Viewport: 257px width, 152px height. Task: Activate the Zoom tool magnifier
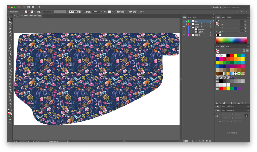coord(10,106)
